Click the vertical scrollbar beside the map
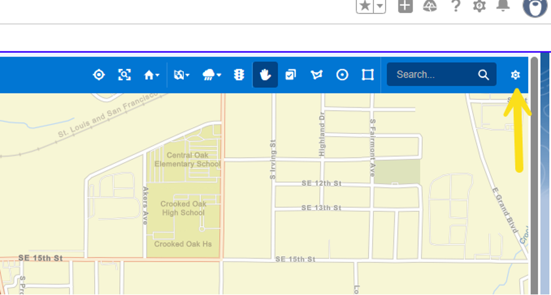The image size is (551, 295). click(x=535, y=175)
